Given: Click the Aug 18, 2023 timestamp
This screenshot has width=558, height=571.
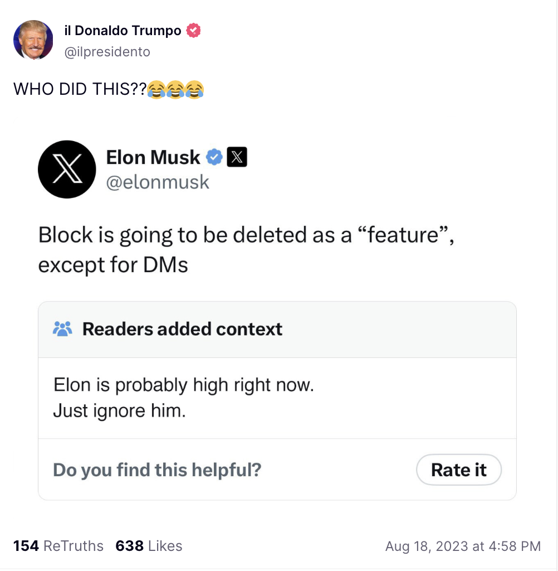Looking at the screenshot, I should [463, 546].
